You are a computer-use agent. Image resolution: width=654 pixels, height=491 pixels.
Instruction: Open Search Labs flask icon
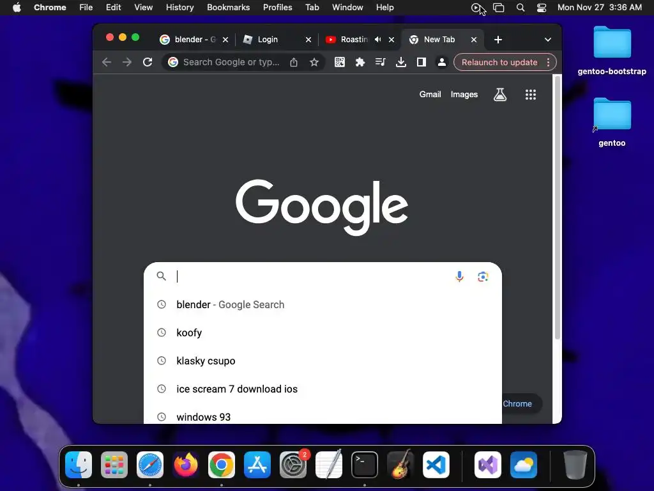click(500, 95)
